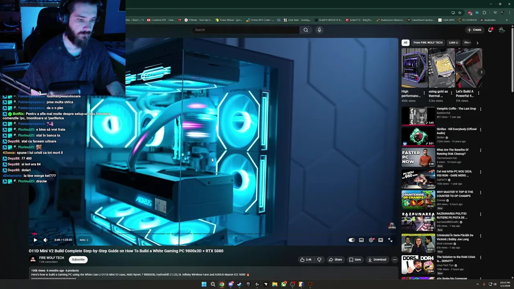
Task: Click the search magnifier button
Action: [306, 30]
